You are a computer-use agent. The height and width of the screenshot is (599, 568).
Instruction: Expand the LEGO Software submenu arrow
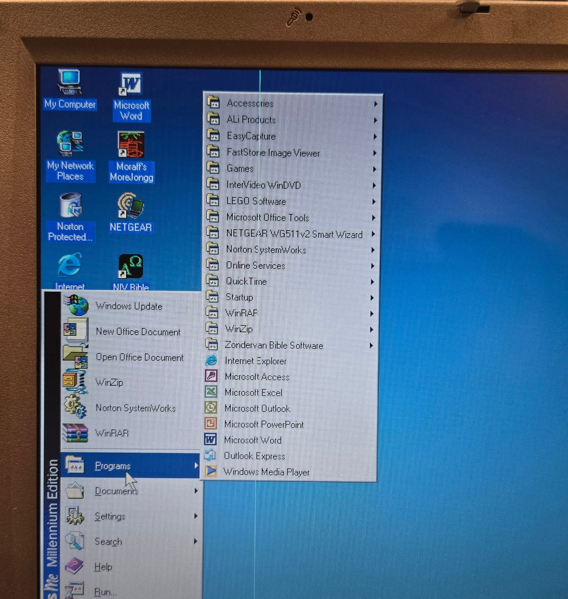(x=374, y=202)
